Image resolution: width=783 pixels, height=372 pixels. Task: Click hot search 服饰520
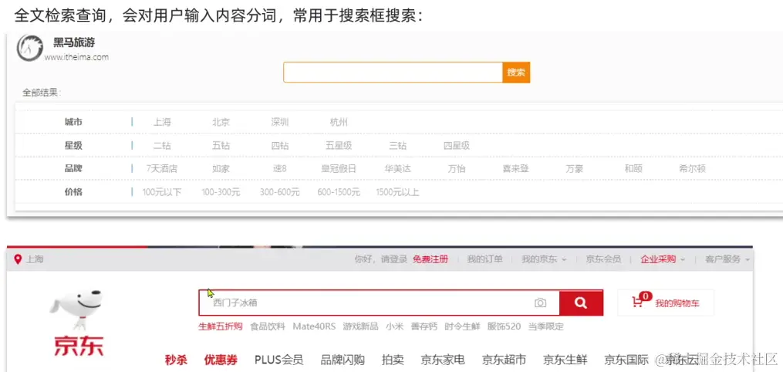(504, 326)
